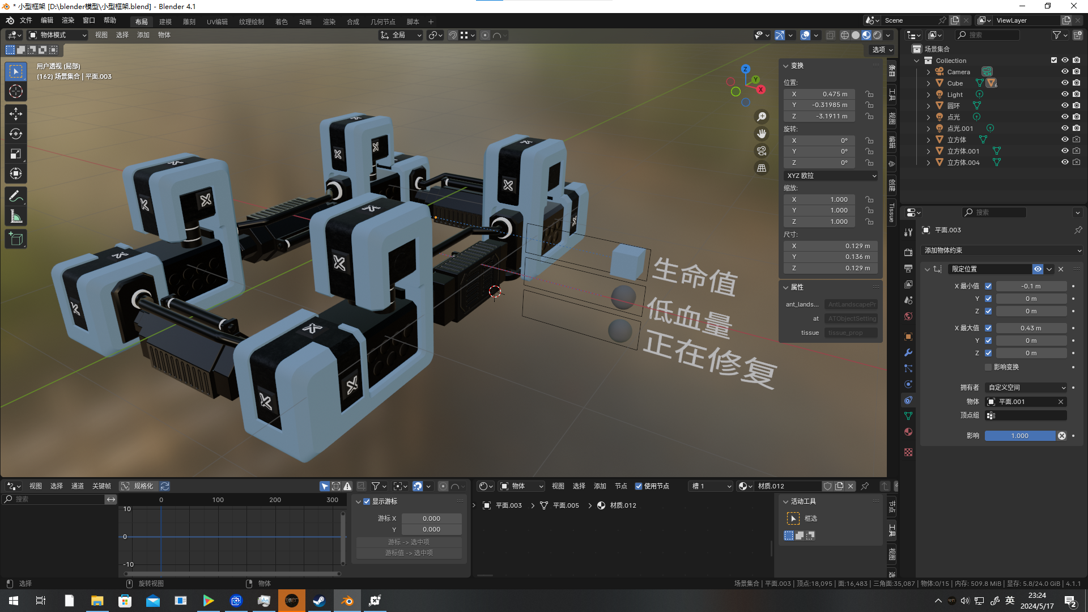Select the Move tool in the toolbar
Image resolution: width=1088 pixels, height=612 pixels.
16,114
